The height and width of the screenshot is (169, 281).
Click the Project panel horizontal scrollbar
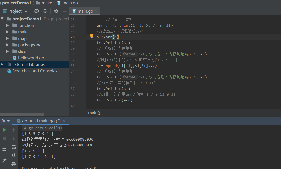pos(22,115)
